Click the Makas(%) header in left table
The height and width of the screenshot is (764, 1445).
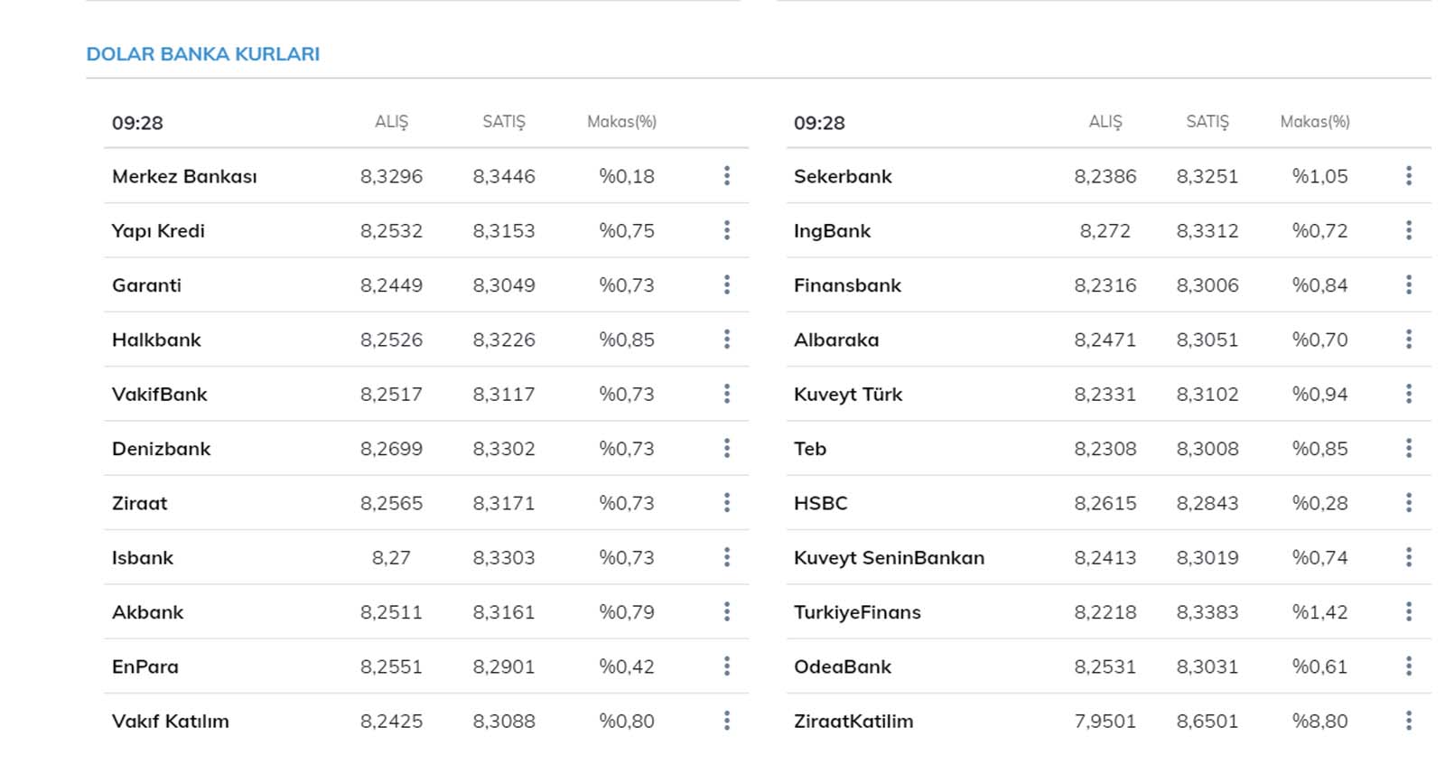point(621,122)
